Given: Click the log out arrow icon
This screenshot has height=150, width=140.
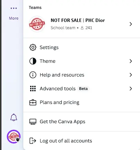Looking at the screenshot, I should tap(33, 141).
